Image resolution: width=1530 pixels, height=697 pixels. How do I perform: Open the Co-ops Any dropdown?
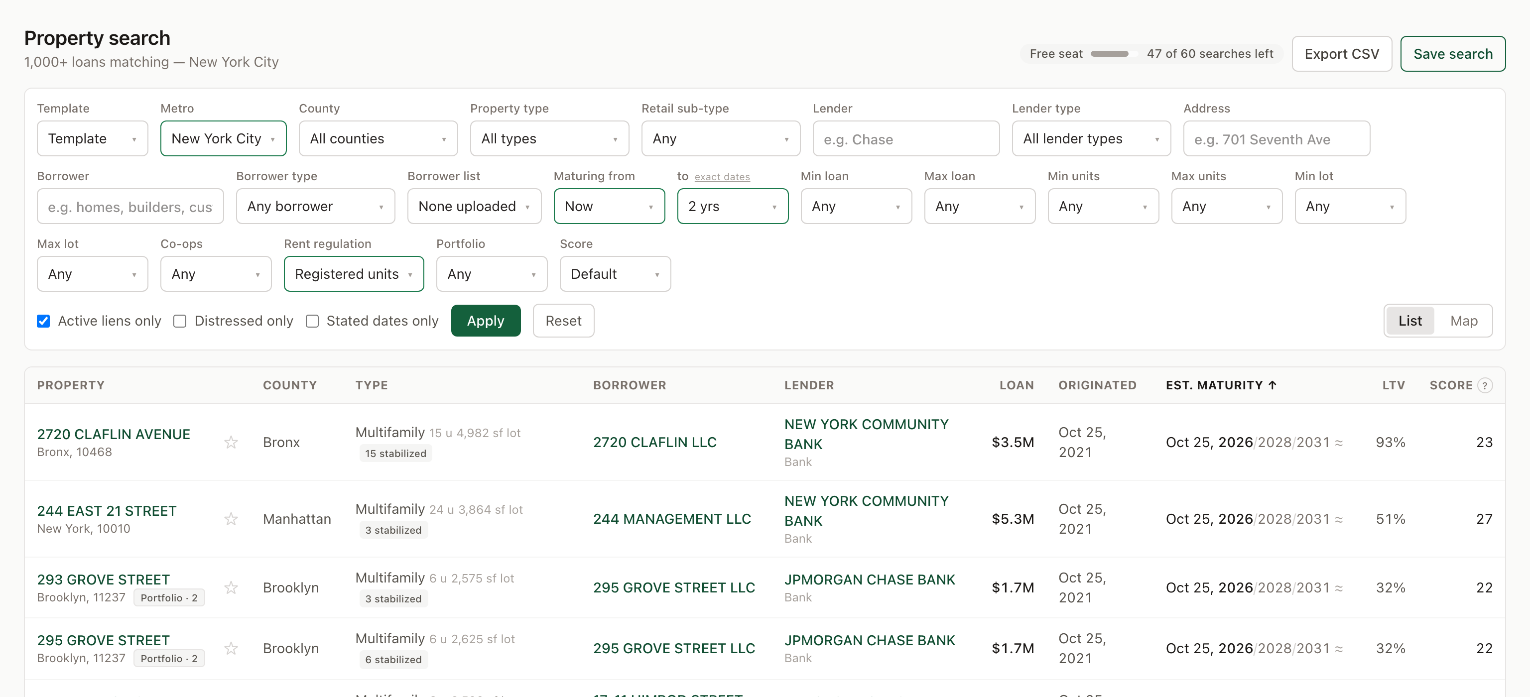(216, 274)
